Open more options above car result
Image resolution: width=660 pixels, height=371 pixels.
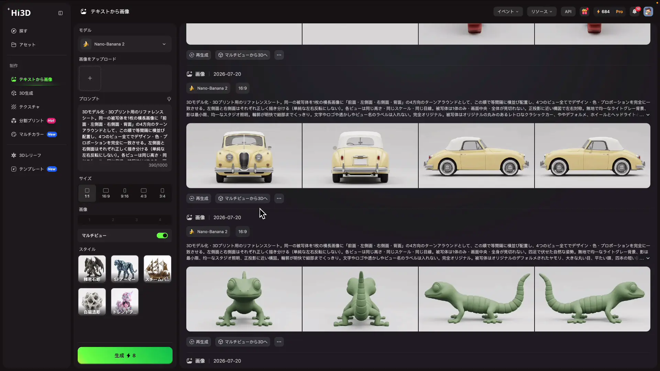pyautogui.click(x=279, y=55)
